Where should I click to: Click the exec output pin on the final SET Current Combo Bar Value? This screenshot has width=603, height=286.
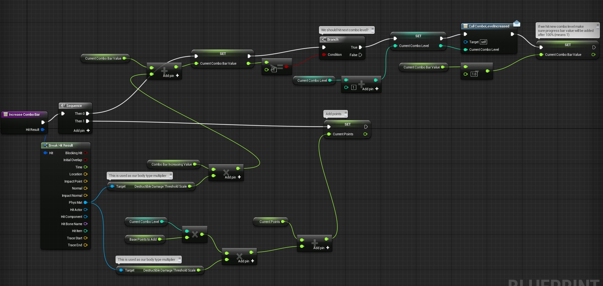(594, 47)
